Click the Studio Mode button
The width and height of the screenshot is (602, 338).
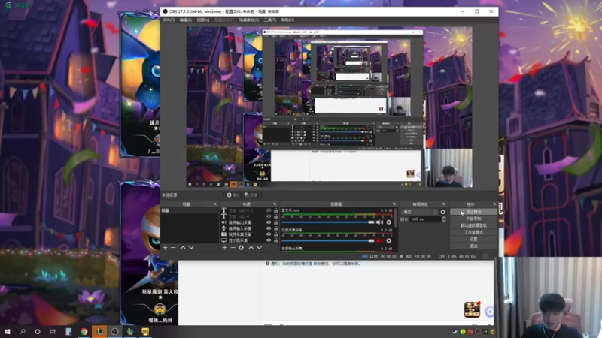point(473,232)
